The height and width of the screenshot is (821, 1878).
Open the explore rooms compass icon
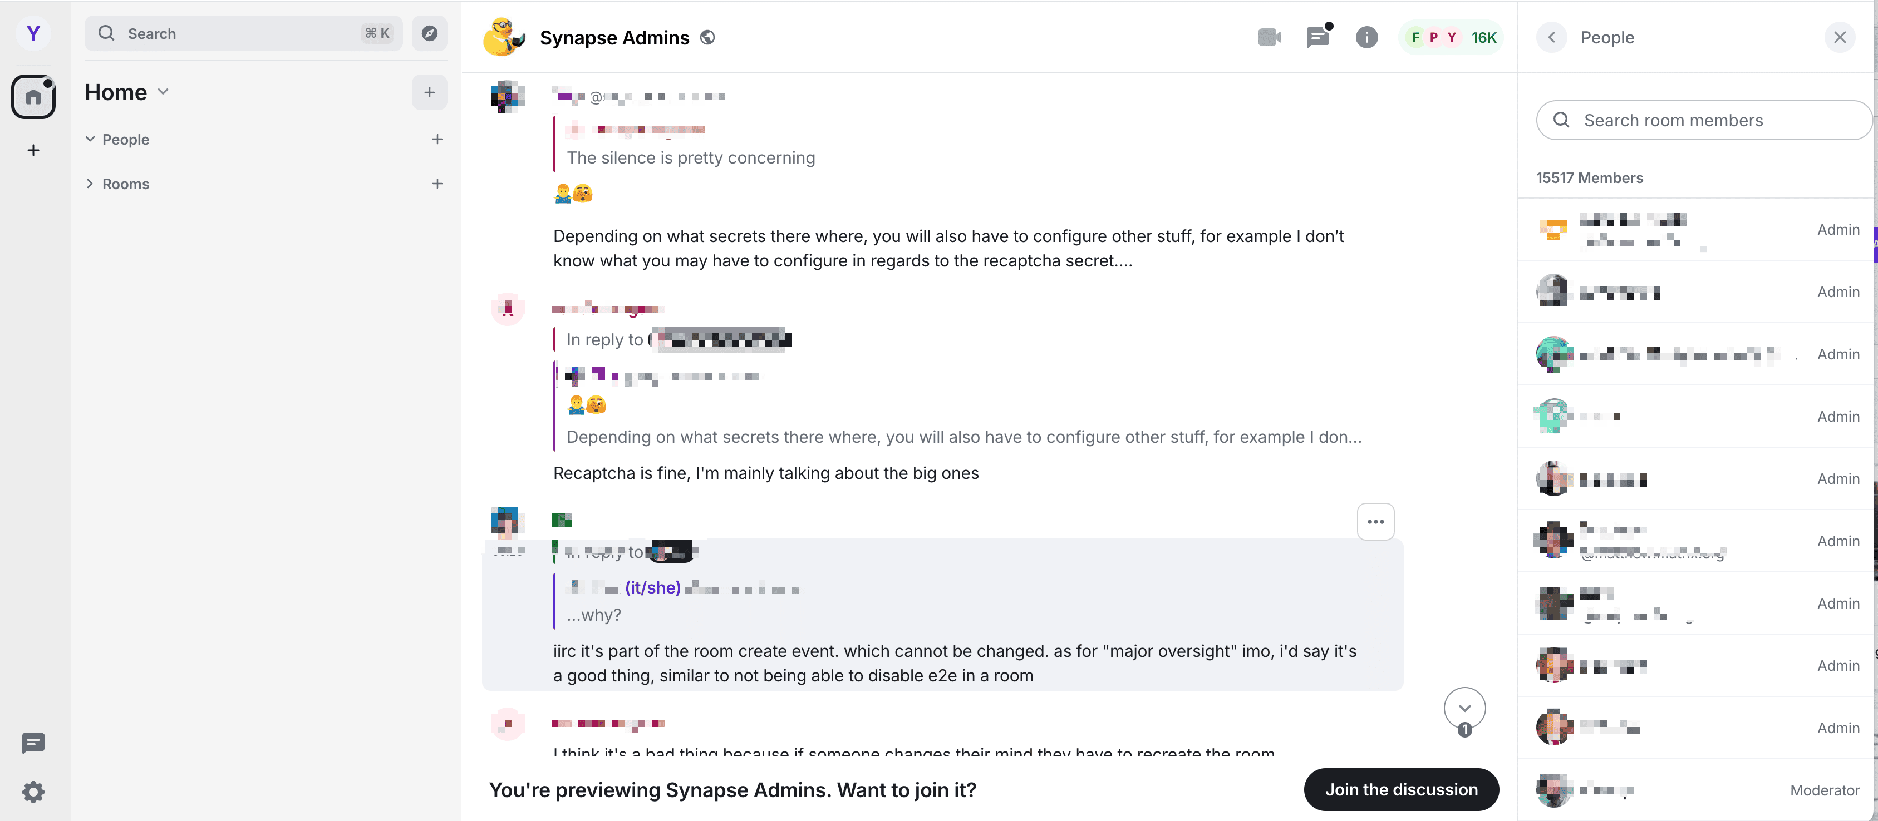tap(429, 33)
